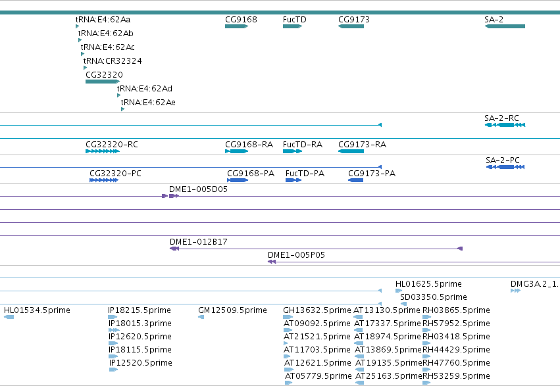
Task: Click the tRNA:CR32324 feature label
Action: (113, 61)
